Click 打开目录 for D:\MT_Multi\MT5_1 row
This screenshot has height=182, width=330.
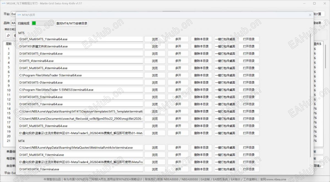(x=249, y=39)
